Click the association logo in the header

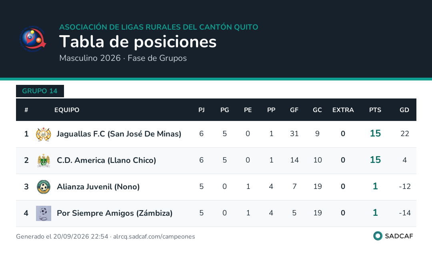tap(33, 39)
